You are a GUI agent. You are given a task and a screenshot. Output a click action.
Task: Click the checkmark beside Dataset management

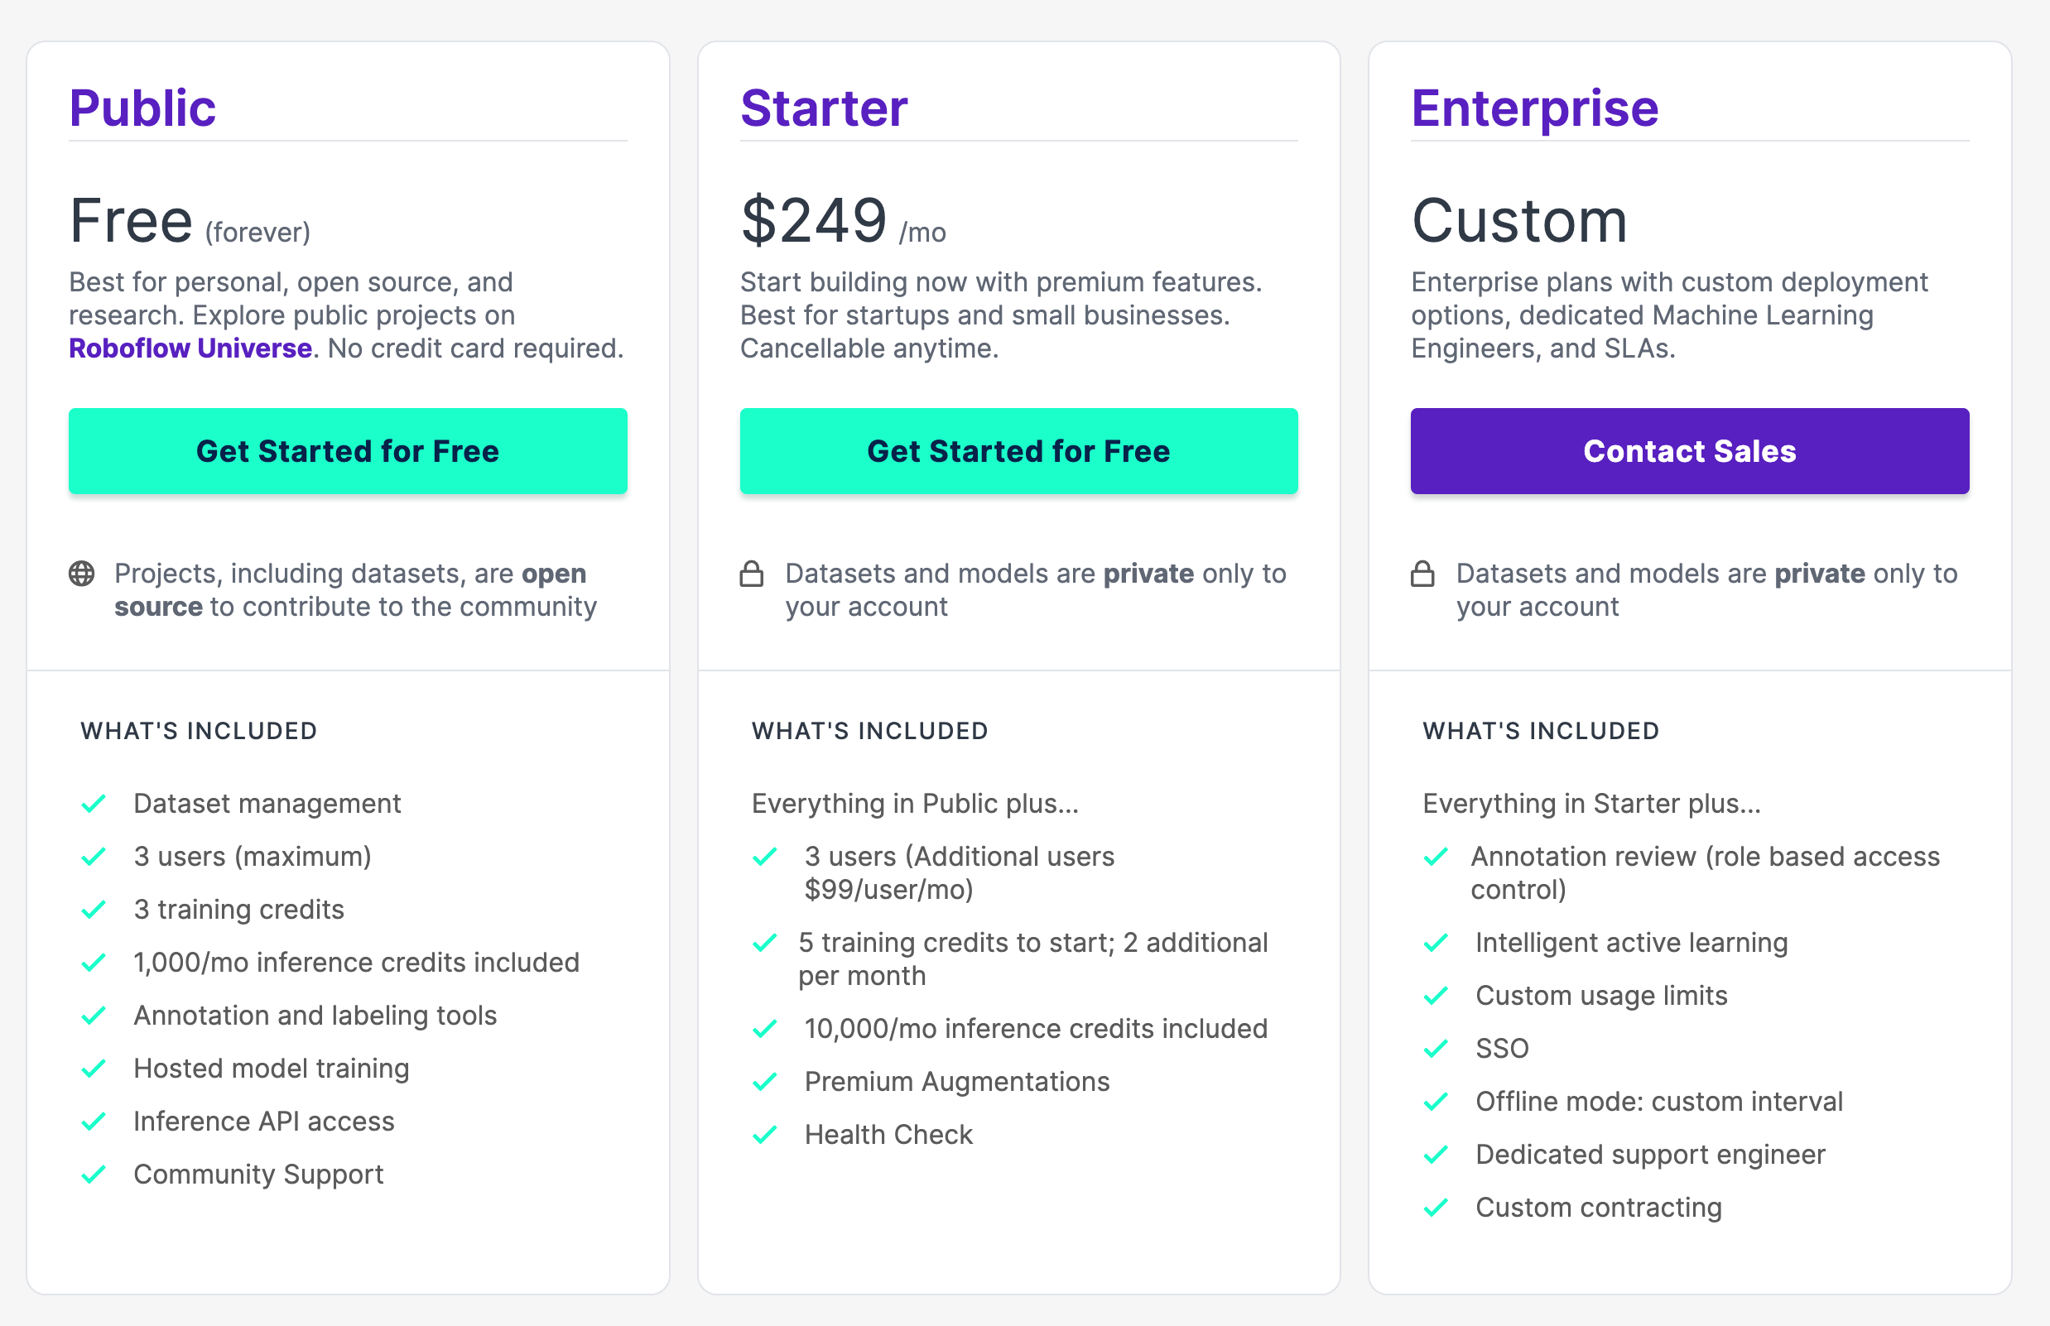pos(93,805)
